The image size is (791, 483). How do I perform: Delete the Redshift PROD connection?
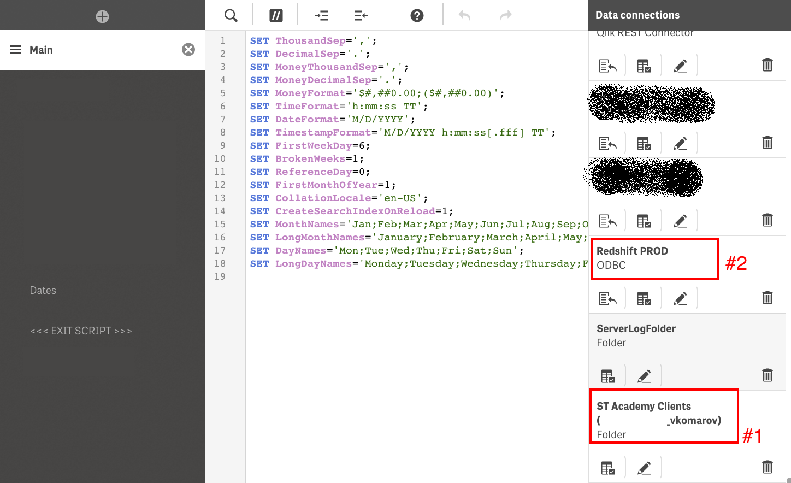click(x=768, y=298)
